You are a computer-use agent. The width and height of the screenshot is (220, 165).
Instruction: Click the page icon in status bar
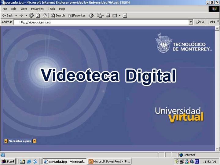(x=2, y=155)
